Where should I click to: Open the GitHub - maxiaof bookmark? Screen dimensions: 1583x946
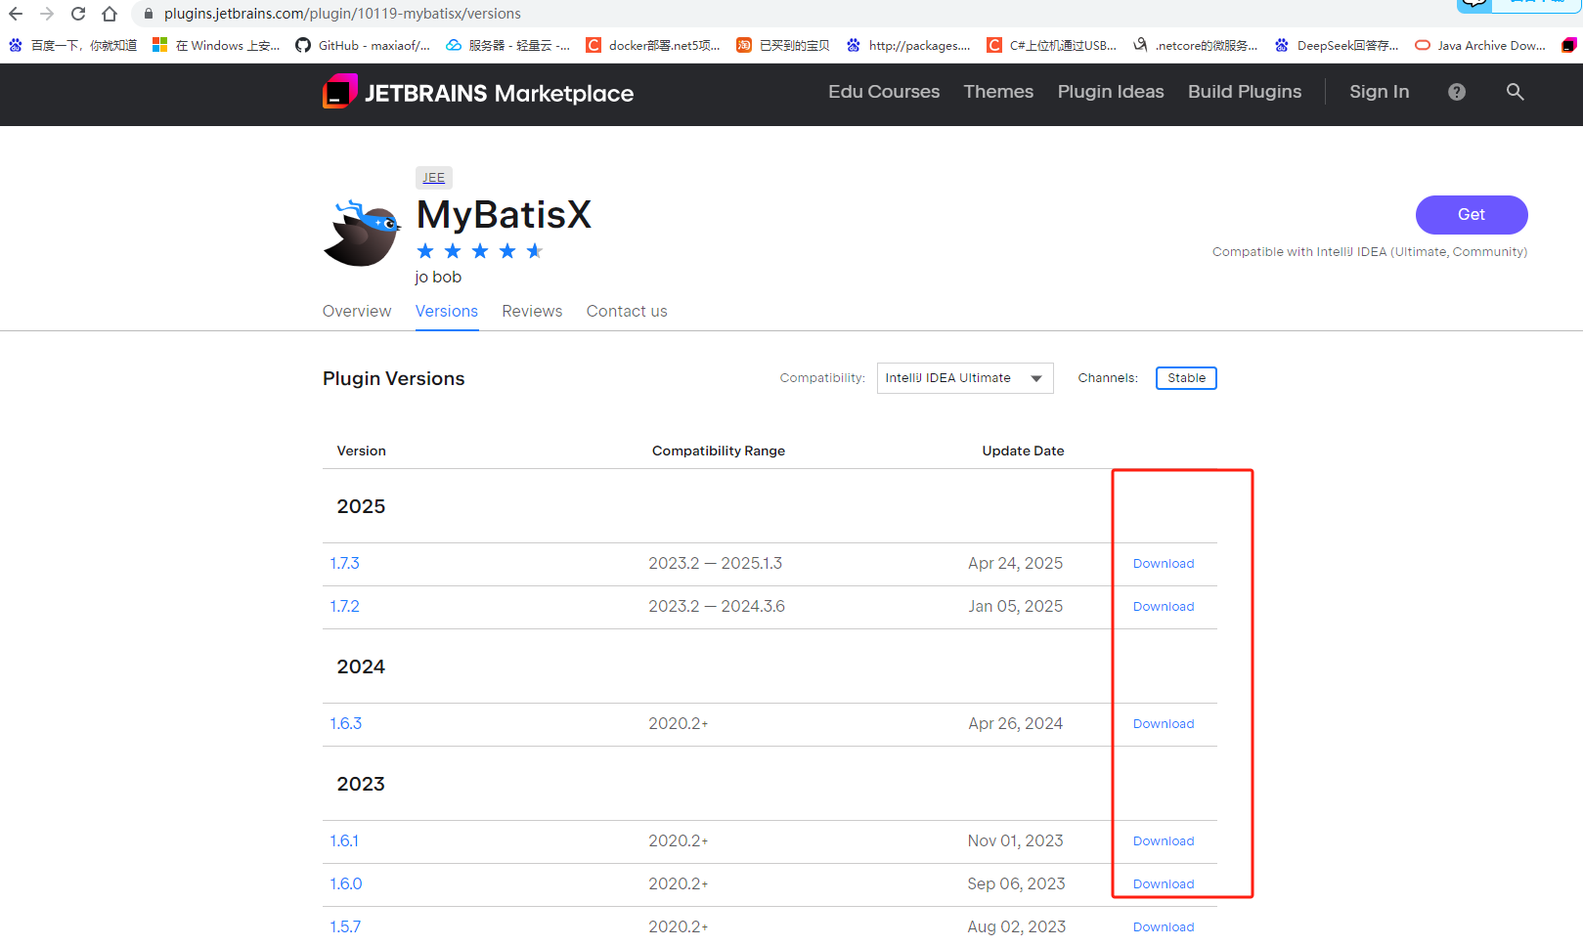click(363, 45)
